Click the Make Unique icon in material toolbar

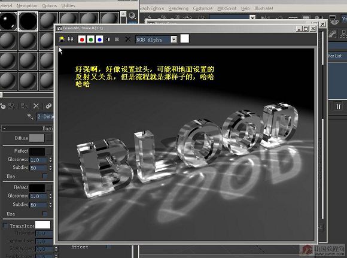point(48,106)
